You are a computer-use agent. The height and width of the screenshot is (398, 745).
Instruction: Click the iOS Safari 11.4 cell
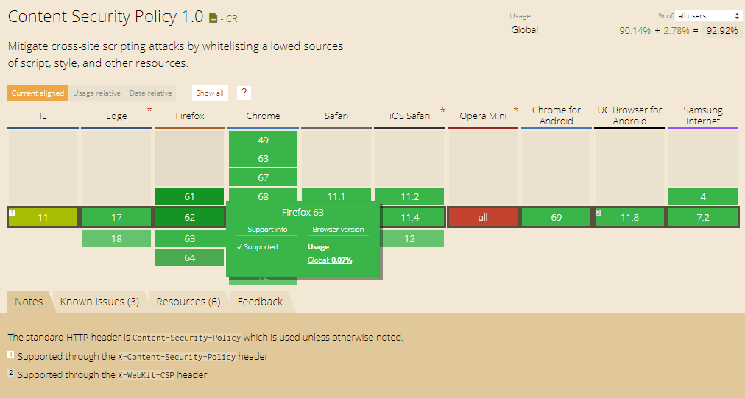tap(412, 218)
